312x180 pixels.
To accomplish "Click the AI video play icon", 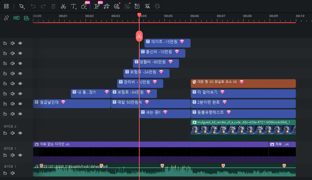I will pyautogui.click(x=127, y=6).
